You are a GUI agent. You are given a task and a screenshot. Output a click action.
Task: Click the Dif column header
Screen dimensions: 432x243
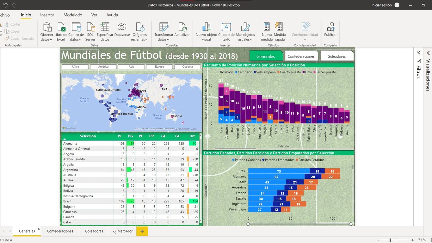[192, 136]
